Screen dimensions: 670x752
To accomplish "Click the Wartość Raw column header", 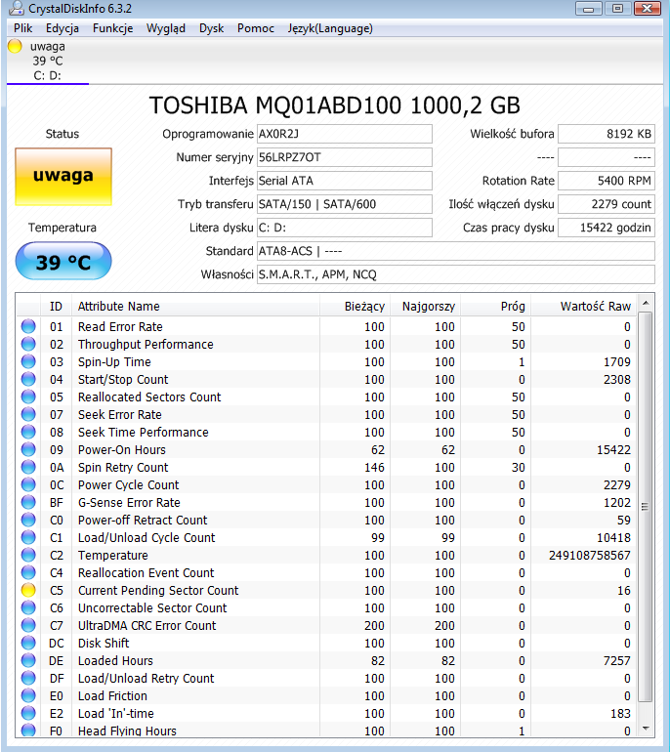I will [584, 306].
